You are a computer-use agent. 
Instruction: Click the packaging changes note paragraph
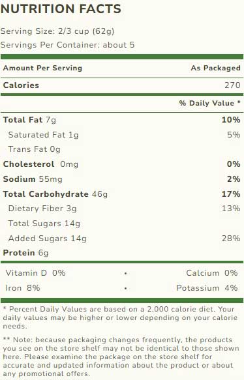coord(121,357)
